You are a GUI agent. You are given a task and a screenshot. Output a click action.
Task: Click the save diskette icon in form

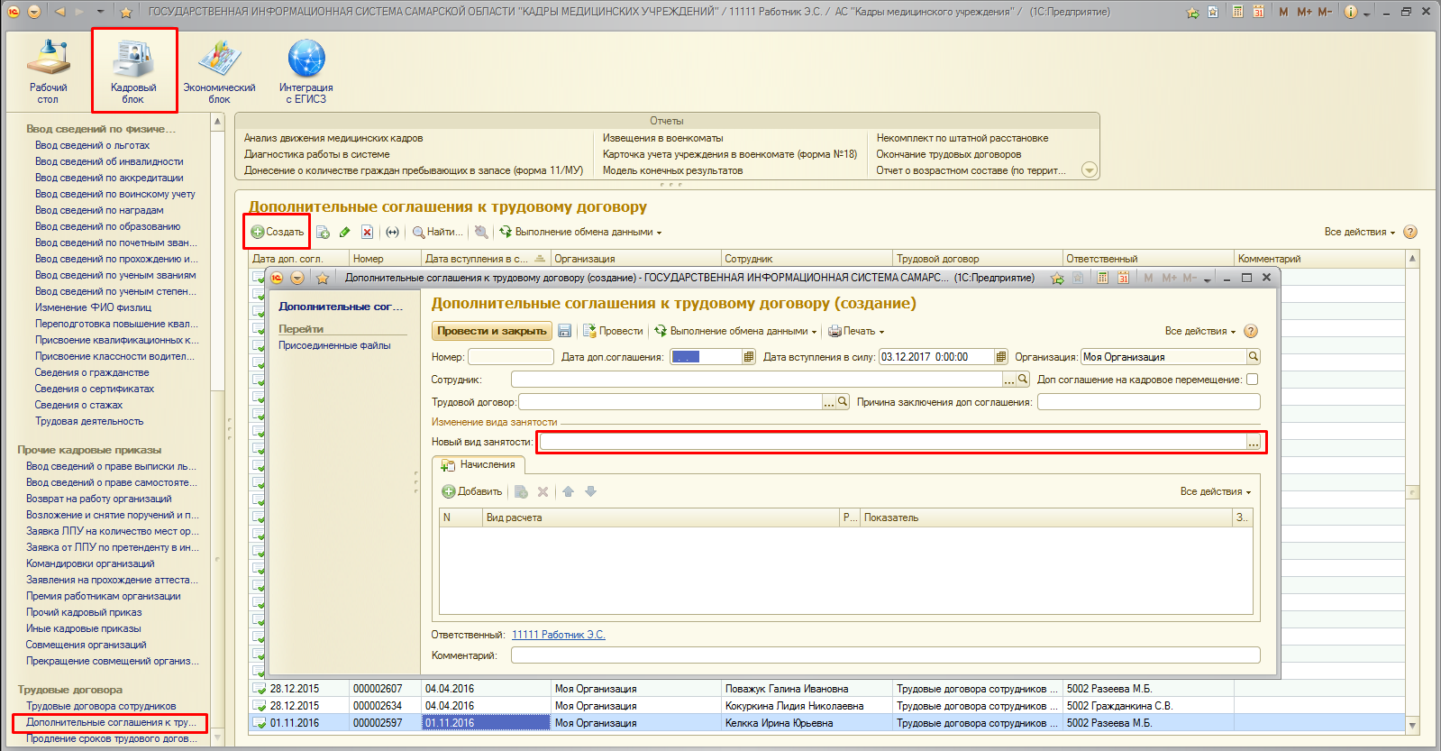[x=565, y=331]
